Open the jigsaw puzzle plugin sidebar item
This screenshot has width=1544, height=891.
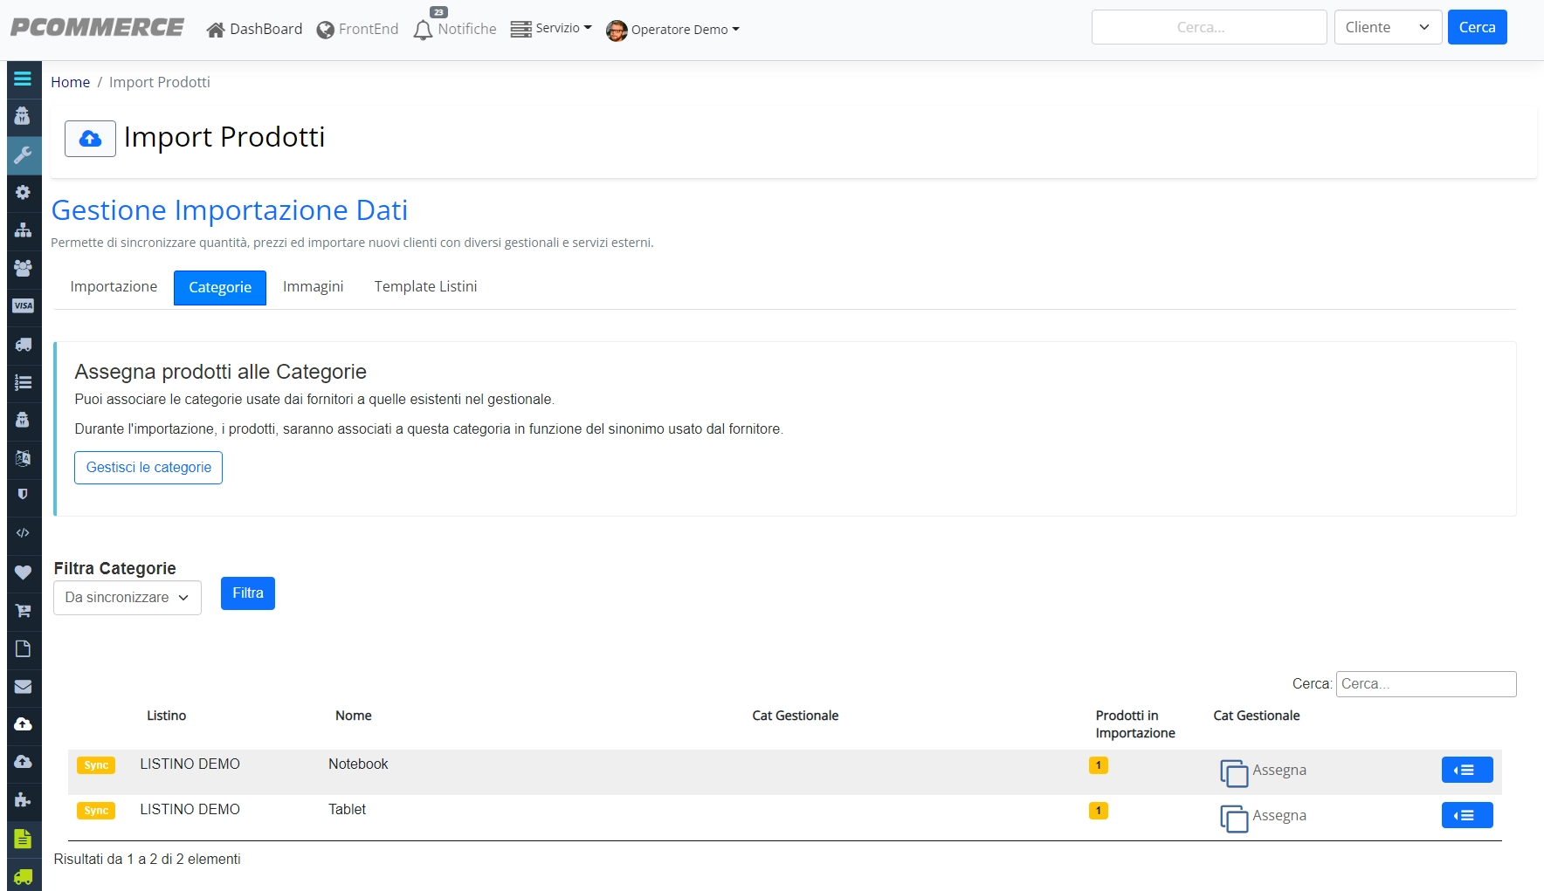tap(23, 799)
